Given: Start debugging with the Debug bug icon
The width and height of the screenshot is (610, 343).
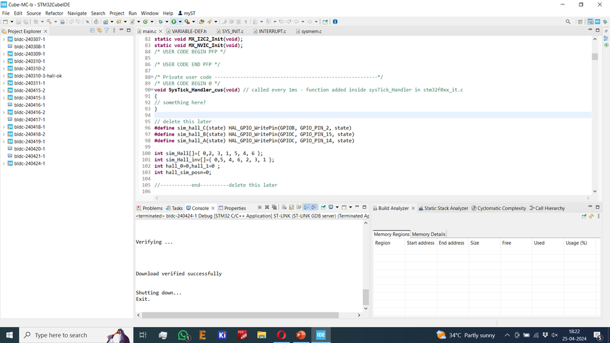Looking at the screenshot, I should click(x=161, y=22).
